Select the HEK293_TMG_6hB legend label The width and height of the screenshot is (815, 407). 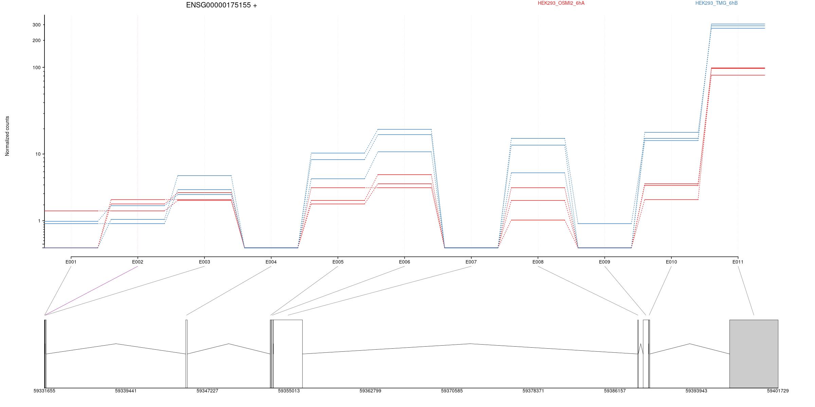[x=717, y=3]
